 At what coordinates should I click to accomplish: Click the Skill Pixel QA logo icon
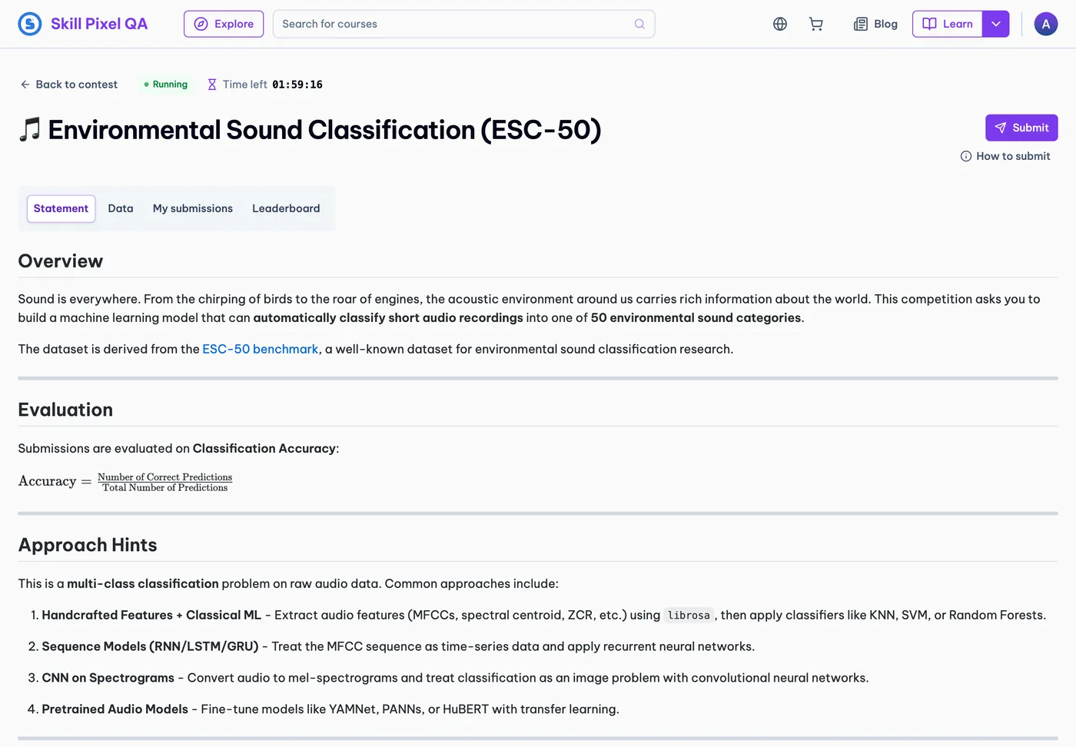pyautogui.click(x=30, y=24)
